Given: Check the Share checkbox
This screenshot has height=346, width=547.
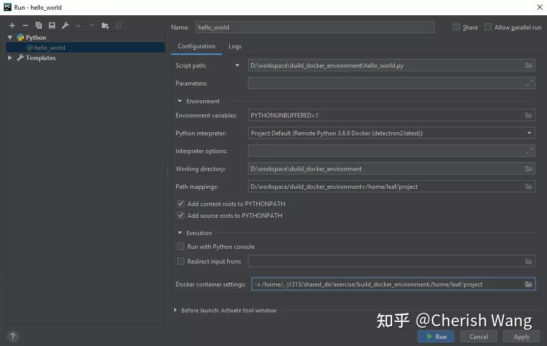Looking at the screenshot, I should click(x=455, y=27).
